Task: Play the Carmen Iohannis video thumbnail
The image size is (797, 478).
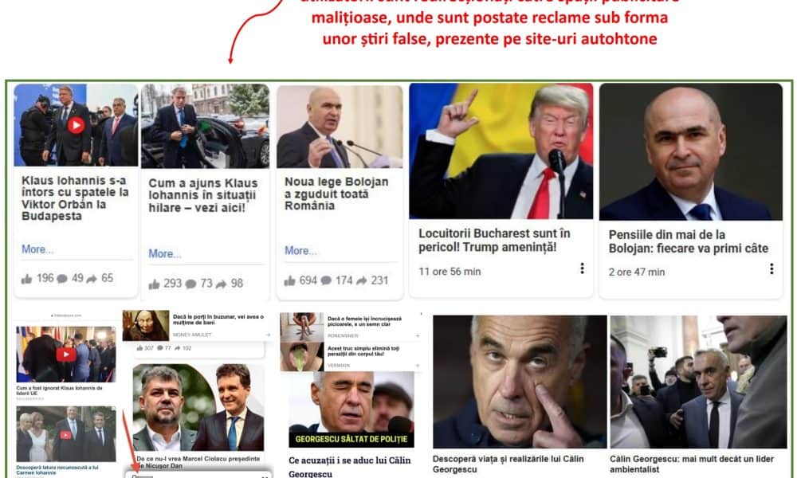Action: (66, 435)
